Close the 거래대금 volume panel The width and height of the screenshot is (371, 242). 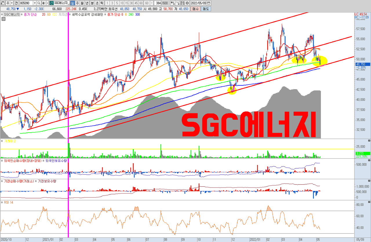click(369, 141)
